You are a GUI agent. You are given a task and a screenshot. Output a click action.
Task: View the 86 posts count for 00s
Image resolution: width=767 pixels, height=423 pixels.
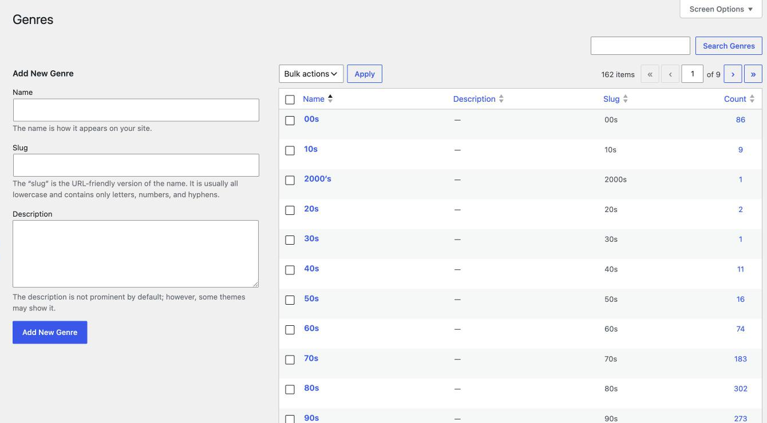tap(741, 119)
